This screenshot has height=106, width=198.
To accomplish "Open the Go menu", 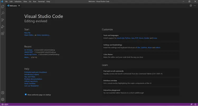I will 30,2.
